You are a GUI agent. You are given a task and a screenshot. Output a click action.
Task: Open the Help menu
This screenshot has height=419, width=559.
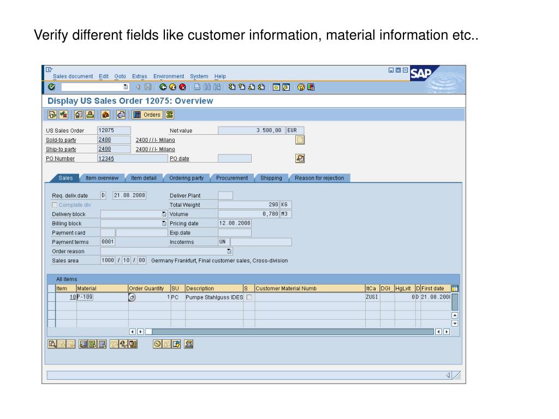coord(220,76)
